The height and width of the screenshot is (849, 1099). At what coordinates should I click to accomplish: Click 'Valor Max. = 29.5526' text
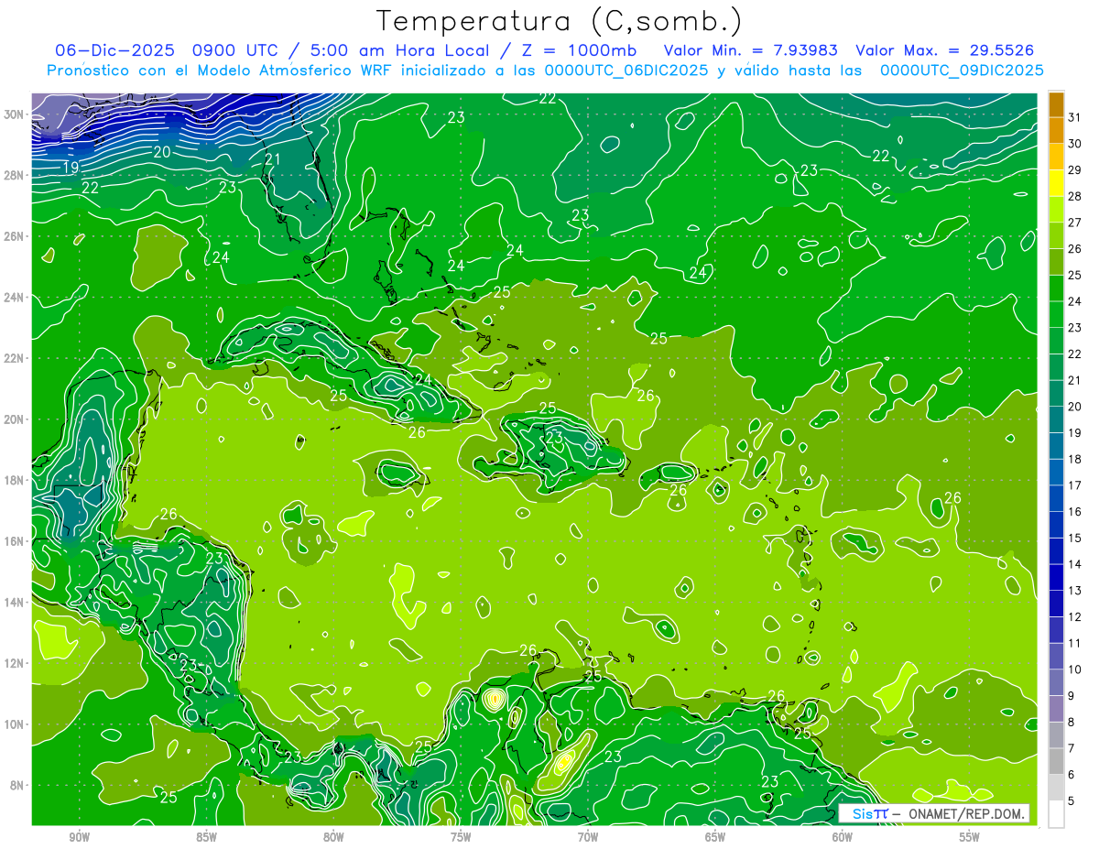click(944, 49)
